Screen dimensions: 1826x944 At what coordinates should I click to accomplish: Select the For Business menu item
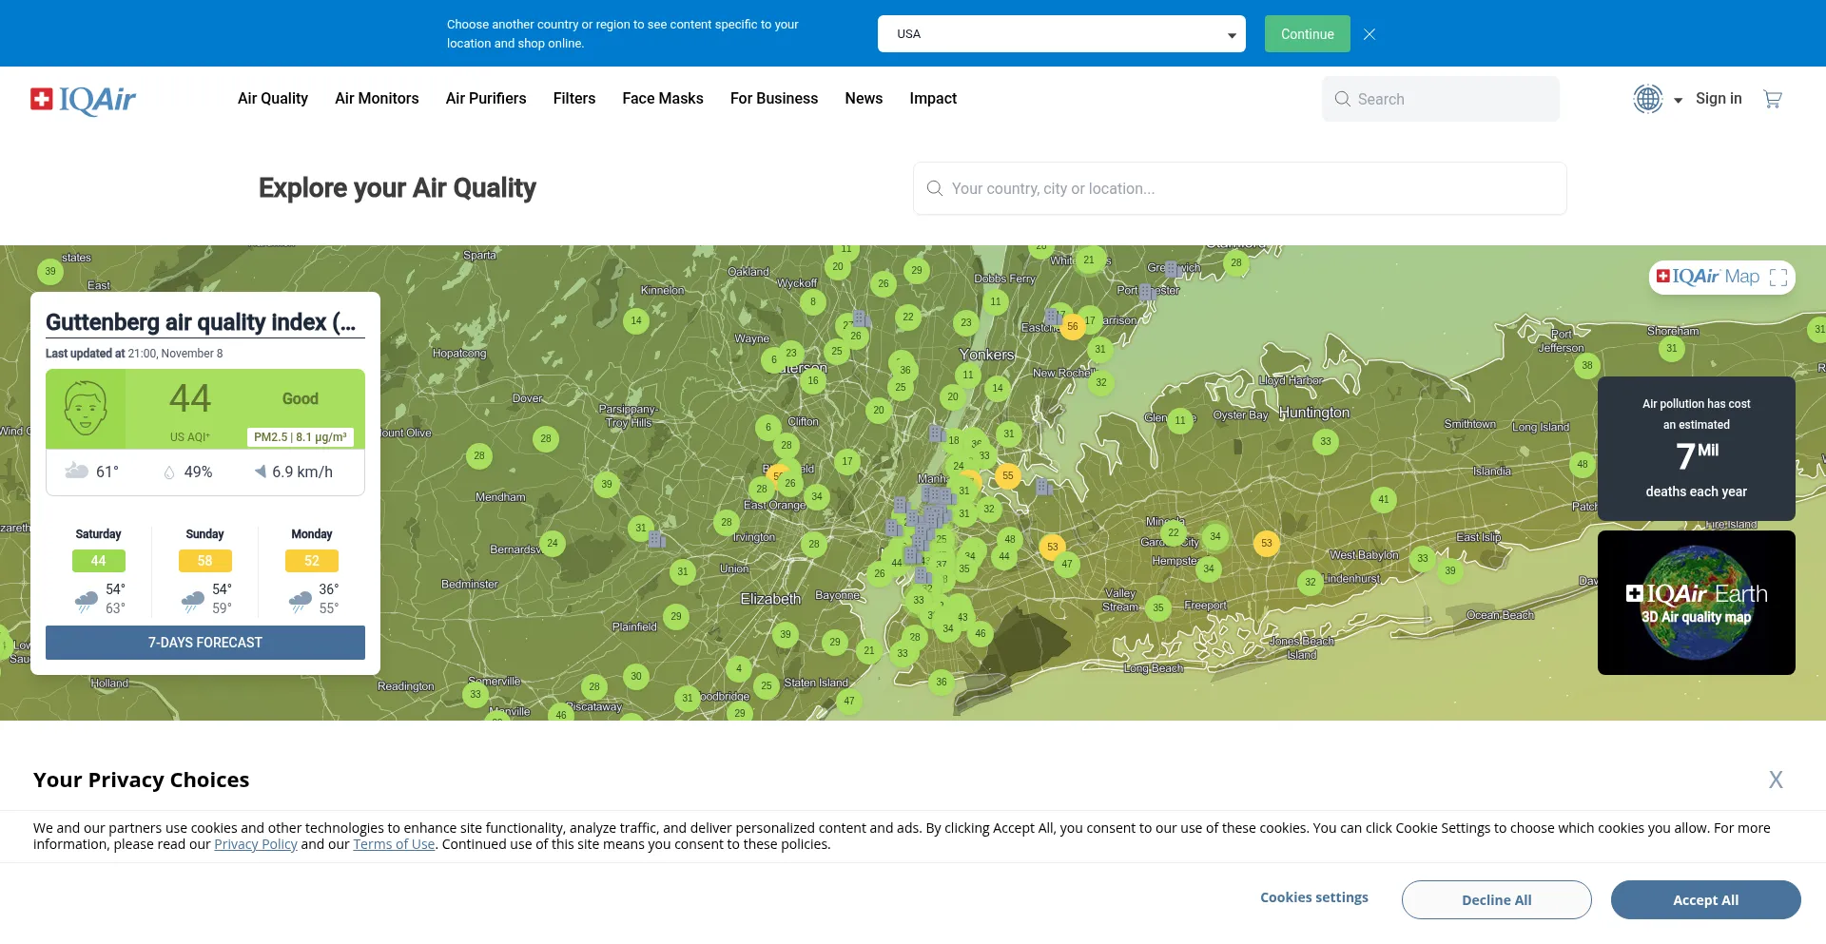[773, 99]
